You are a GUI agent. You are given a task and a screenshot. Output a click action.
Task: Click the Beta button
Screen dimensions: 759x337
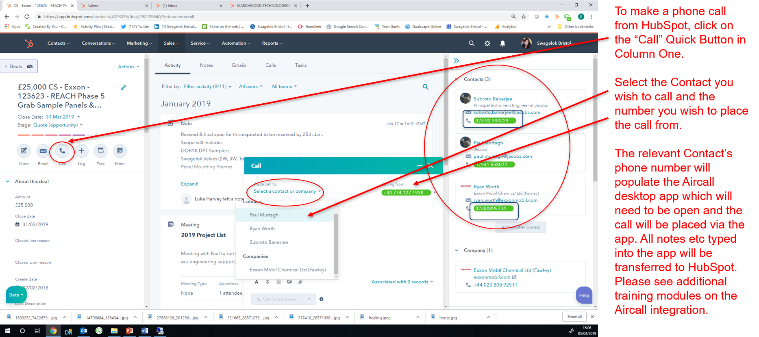(16, 295)
